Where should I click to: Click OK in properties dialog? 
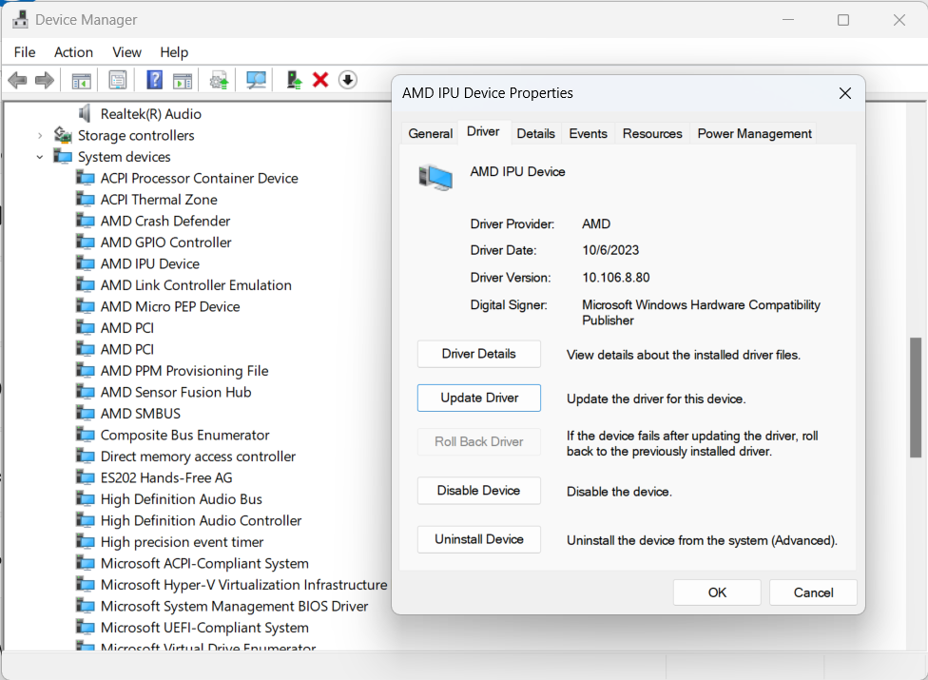[717, 593]
